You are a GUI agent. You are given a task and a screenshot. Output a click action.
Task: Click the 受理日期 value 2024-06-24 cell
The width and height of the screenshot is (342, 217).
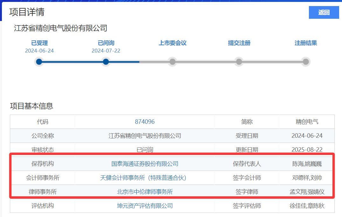[307, 136]
